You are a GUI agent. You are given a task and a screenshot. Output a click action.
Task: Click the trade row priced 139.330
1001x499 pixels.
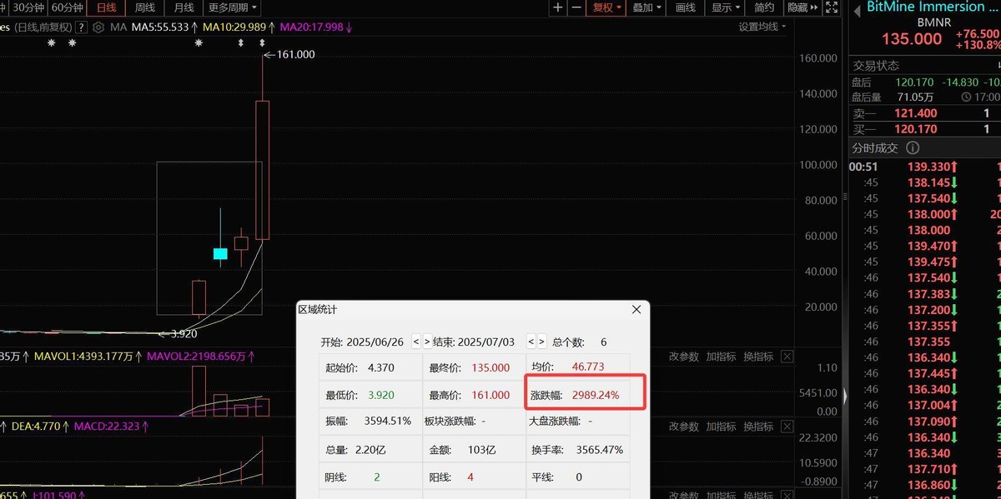click(x=925, y=167)
